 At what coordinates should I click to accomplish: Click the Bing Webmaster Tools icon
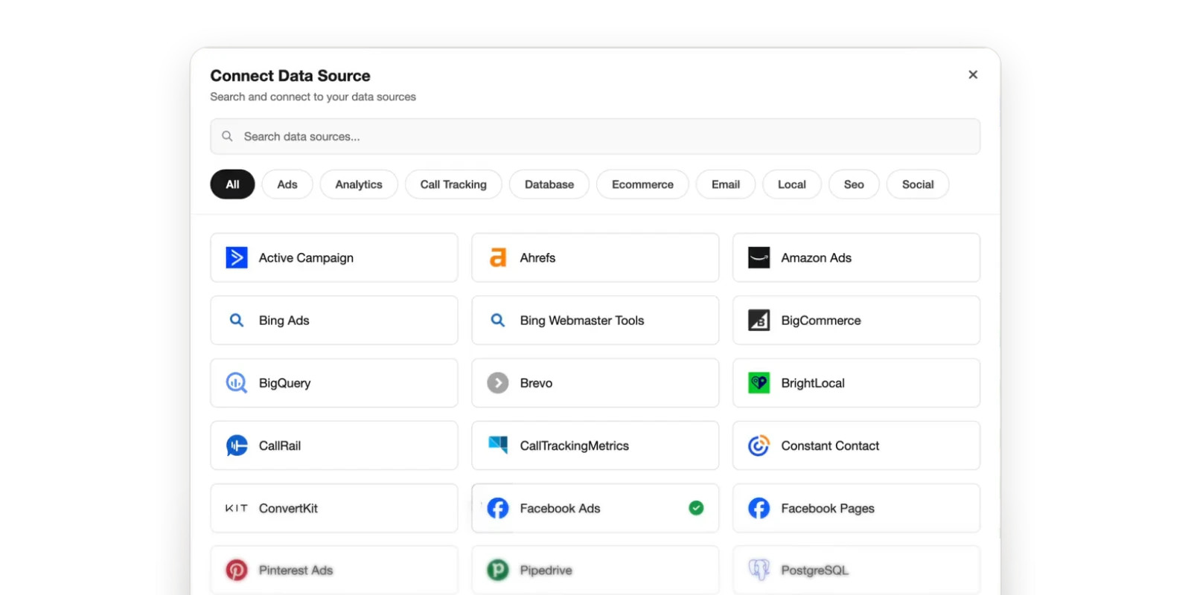[498, 320]
